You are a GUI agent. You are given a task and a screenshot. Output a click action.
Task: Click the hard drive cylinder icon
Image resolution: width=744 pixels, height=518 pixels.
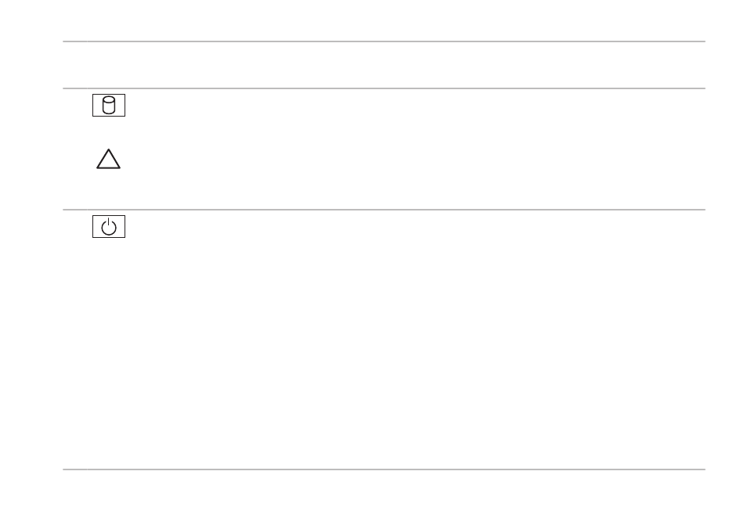pos(109,105)
